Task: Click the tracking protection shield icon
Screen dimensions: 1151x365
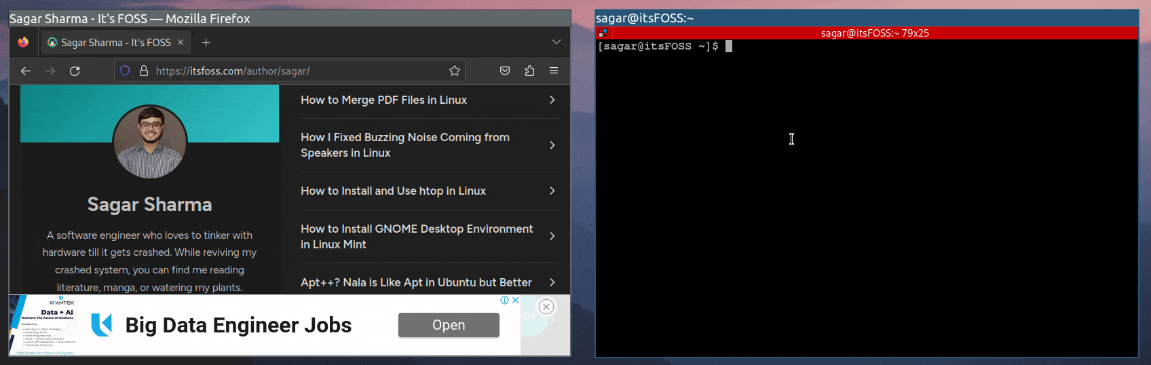Action: click(125, 71)
